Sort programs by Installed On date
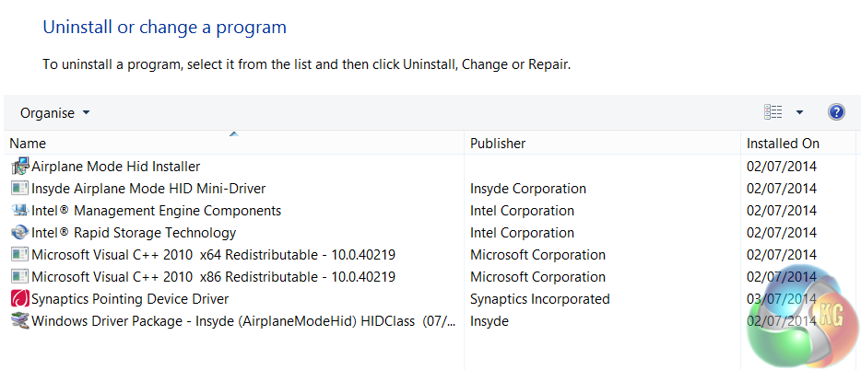Screen dimensions: 861x370 coord(783,144)
